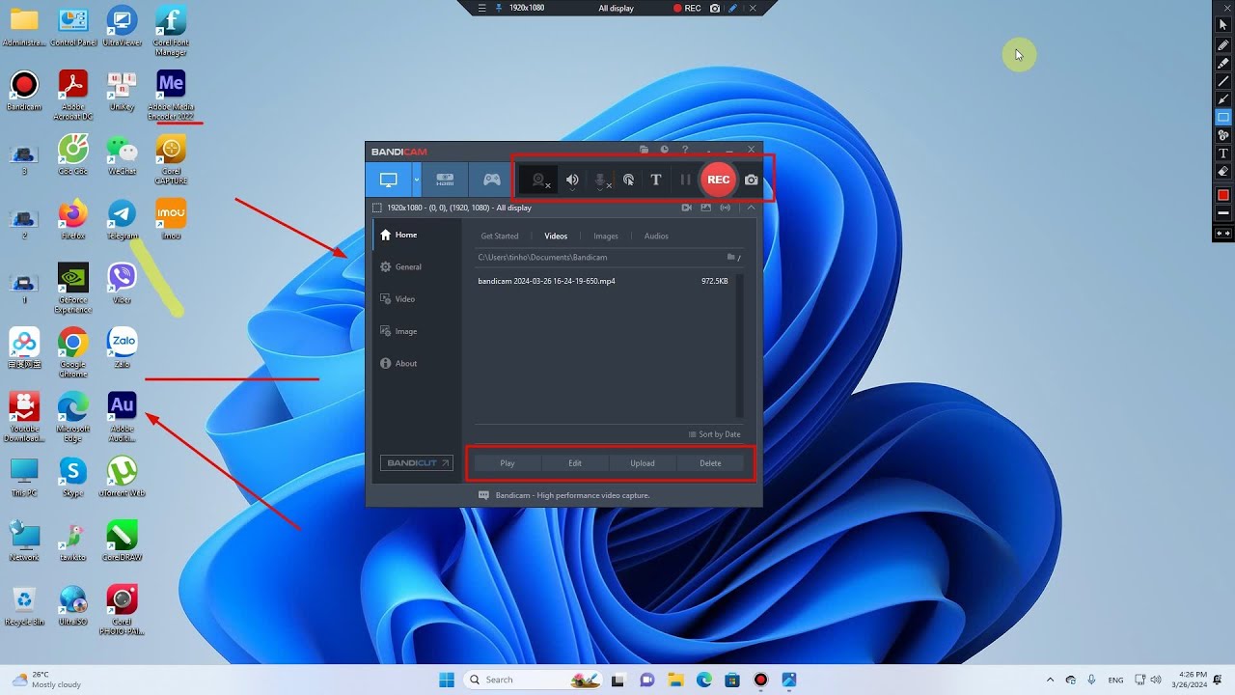
Task: Click camera icon on top recording bar
Action: [x=715, y=8]
